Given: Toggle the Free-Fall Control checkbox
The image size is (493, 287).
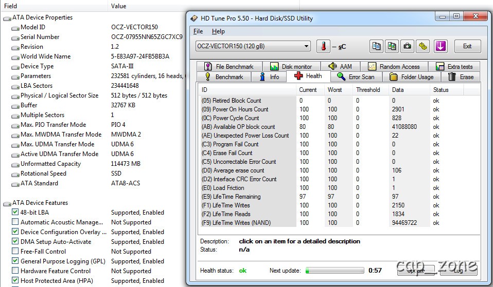Looking at the screenshot, I should pyautogui.click(x=15, y=251).
